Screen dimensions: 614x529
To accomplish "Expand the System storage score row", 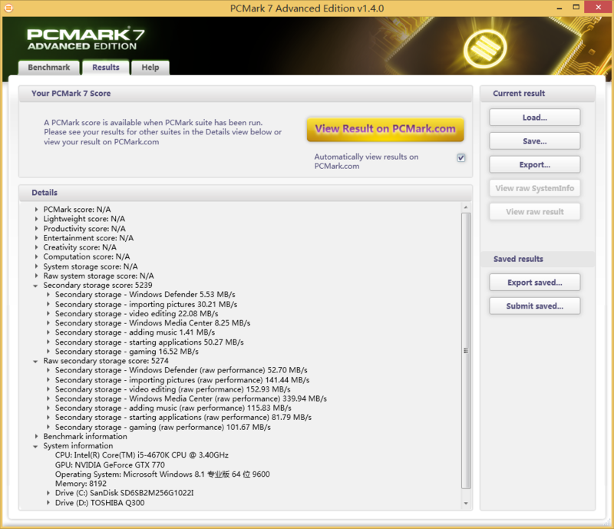I will [x=36, y=266].
